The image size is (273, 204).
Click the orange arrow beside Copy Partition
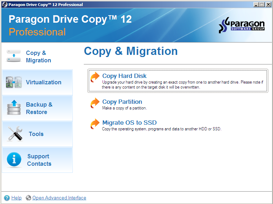pyautogui.click(x=95, y=103)
